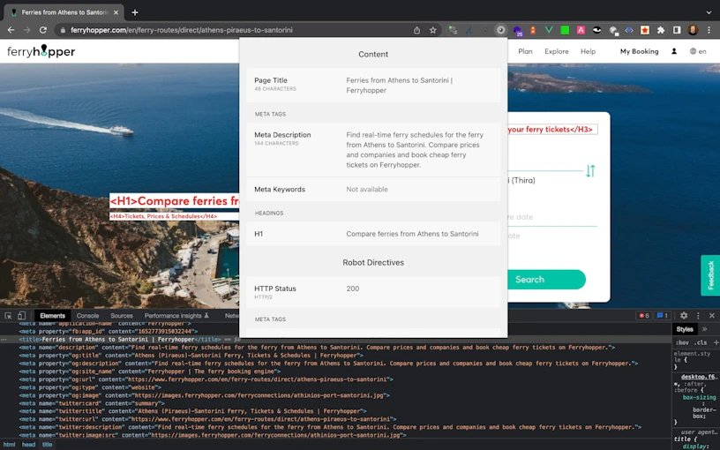Switch to DevTools Sources tab
The image size is (720, 450).
click(122, 316)
